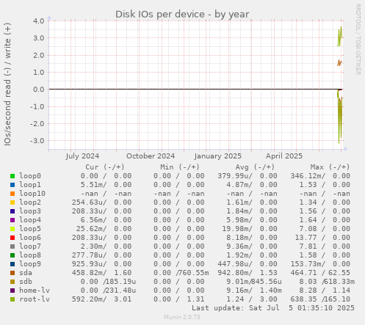Click the Cur (-/+) column header
This screenshot has width=365, height=325.
click(x=105, y=167)
